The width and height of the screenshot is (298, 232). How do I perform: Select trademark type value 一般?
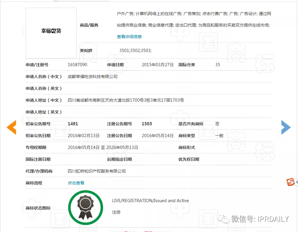click(219, 136)
